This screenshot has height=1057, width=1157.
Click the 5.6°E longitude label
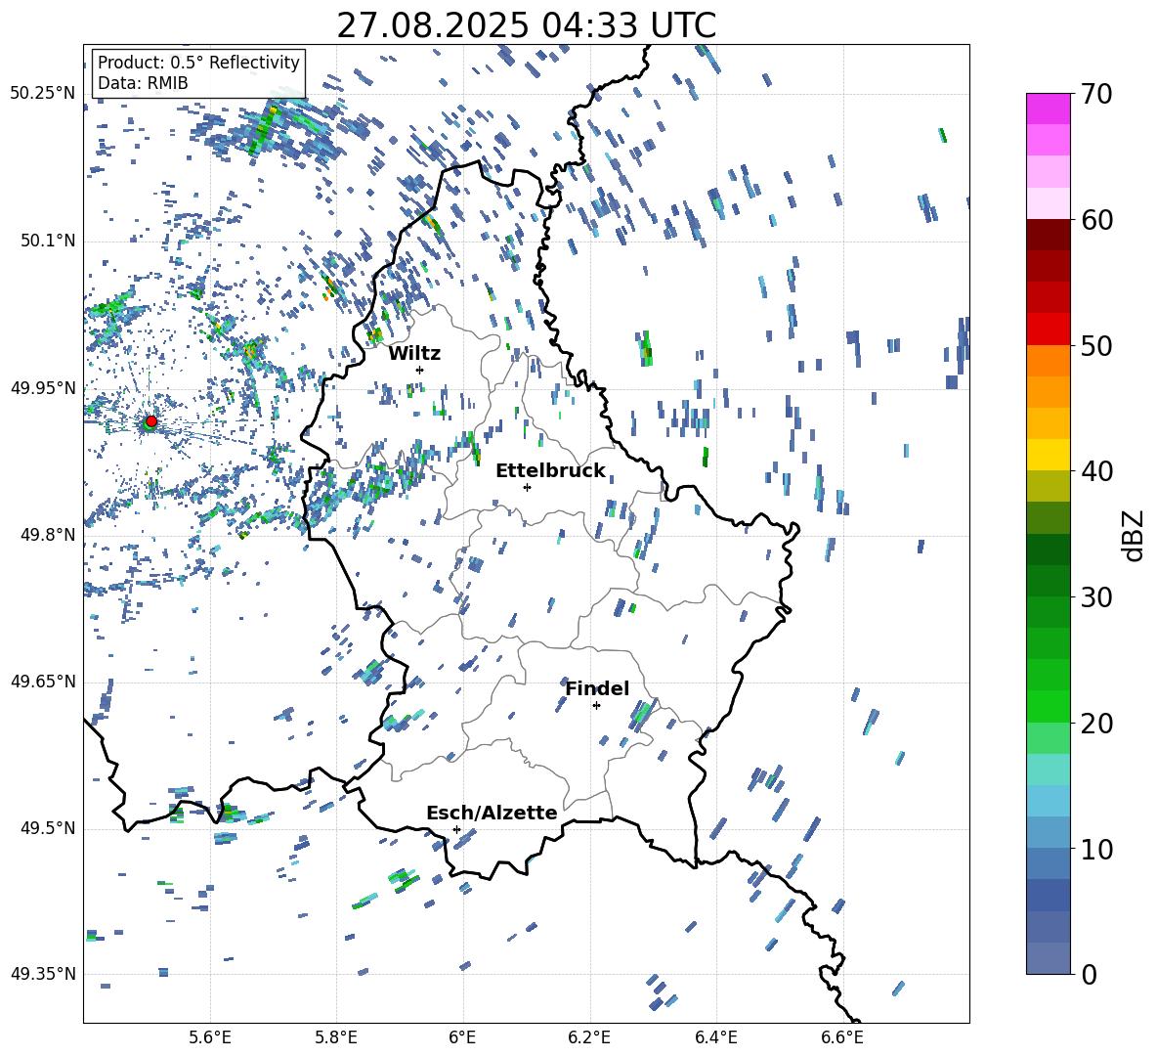tap(210, 1037)
